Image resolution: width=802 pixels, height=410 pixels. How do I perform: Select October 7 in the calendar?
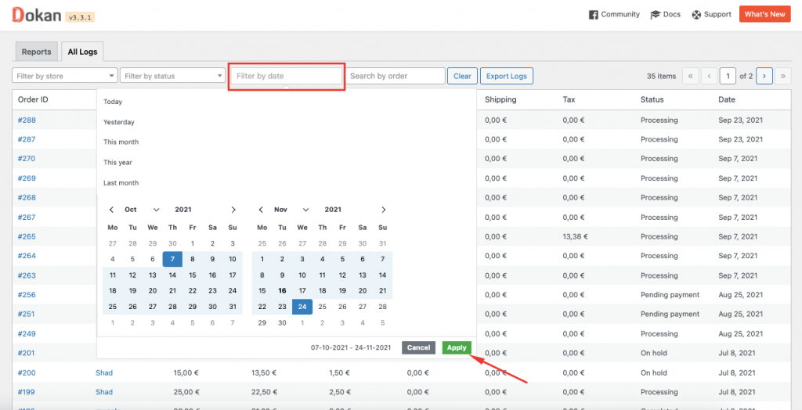tap(172, 259)
